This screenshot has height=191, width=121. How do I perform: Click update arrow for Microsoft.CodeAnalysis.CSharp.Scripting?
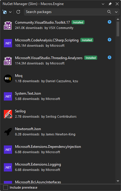(110, 40)
